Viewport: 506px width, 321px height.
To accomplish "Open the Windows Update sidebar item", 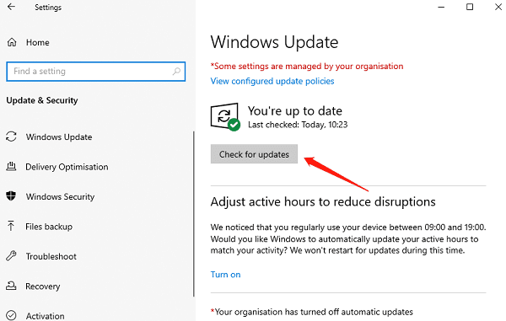I will 59,137.
